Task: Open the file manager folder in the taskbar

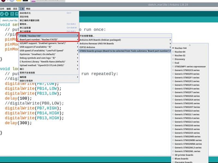Action: coord(19,1)
